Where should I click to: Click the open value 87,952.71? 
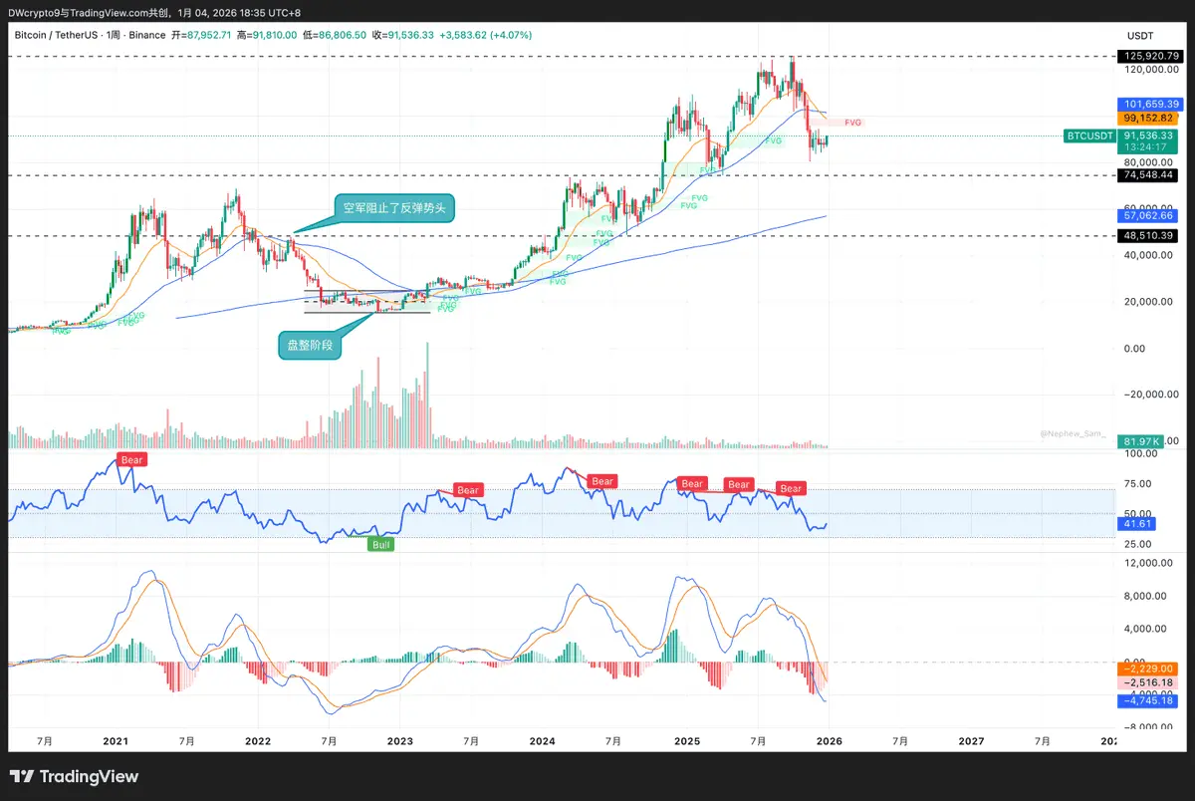tap(210, 35)
